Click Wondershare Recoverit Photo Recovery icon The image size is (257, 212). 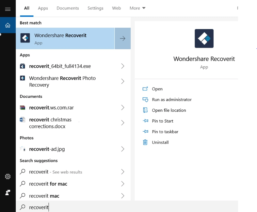coord(23,78)
